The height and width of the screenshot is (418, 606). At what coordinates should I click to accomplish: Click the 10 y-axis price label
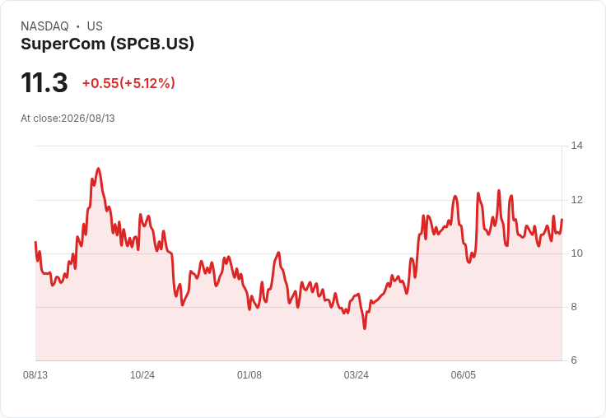coord(577,253)
